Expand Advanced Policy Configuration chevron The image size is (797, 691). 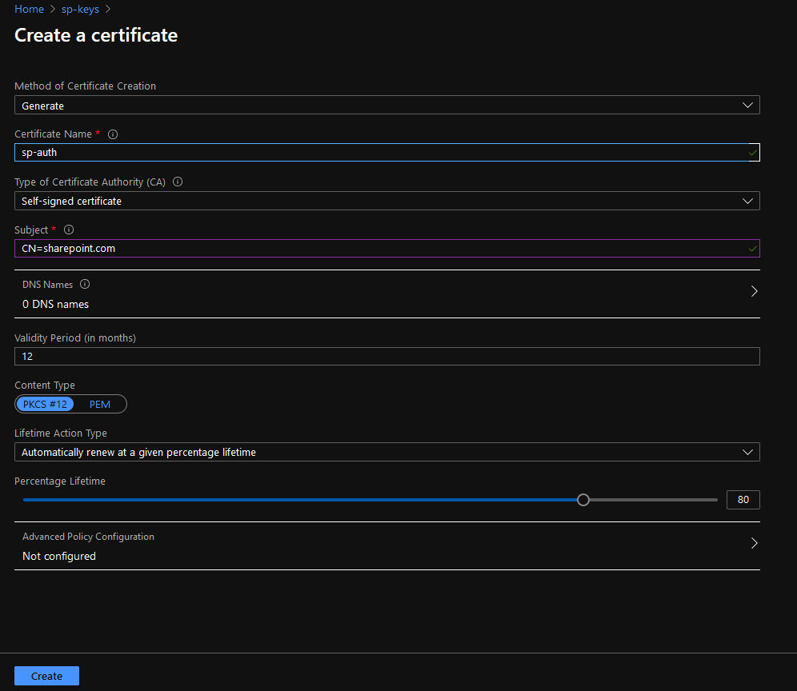(x=754, y=544)
